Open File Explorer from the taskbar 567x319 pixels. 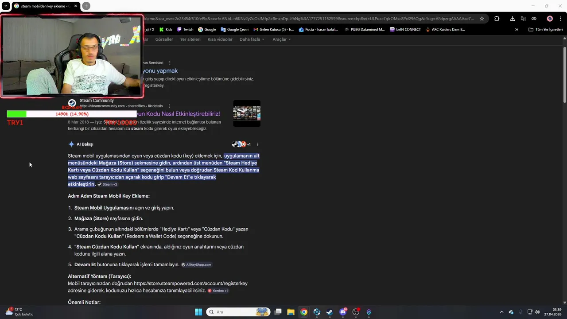(x=291, y=312)
